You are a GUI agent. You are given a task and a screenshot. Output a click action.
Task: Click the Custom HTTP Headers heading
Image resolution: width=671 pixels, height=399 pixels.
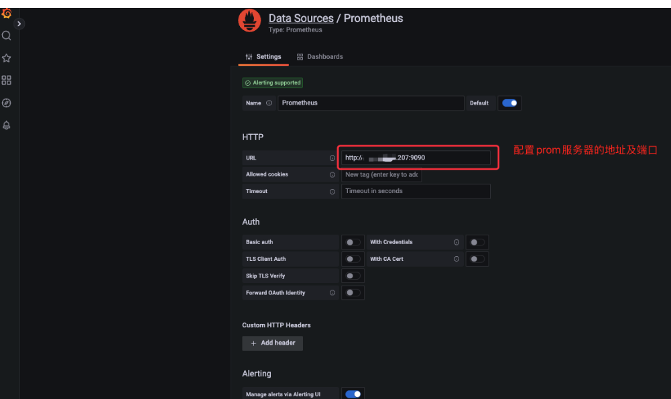[x=276, y=325]
